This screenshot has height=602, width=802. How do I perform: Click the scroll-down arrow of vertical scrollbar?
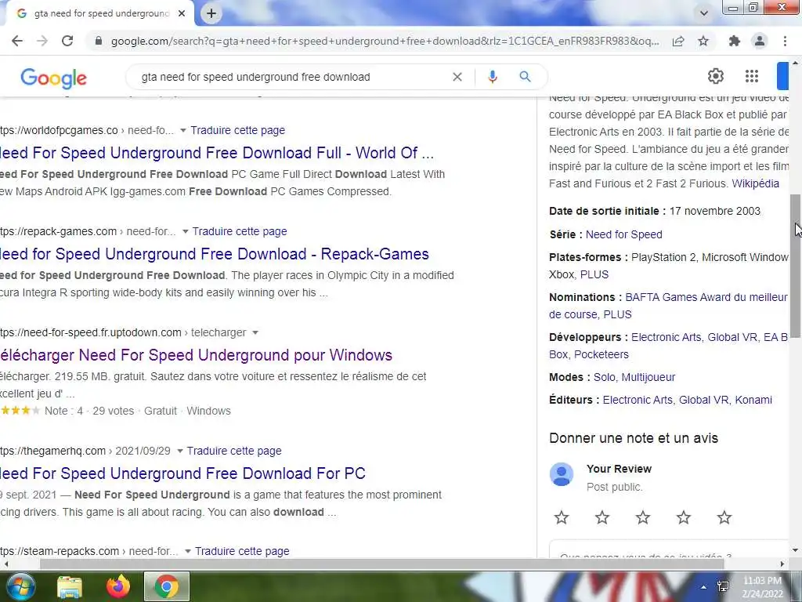click(796, 551)
